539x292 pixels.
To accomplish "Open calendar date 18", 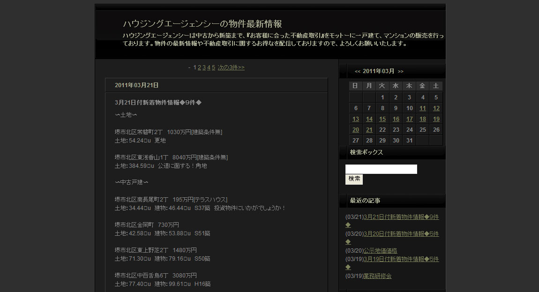I will (x=423, y=119).
